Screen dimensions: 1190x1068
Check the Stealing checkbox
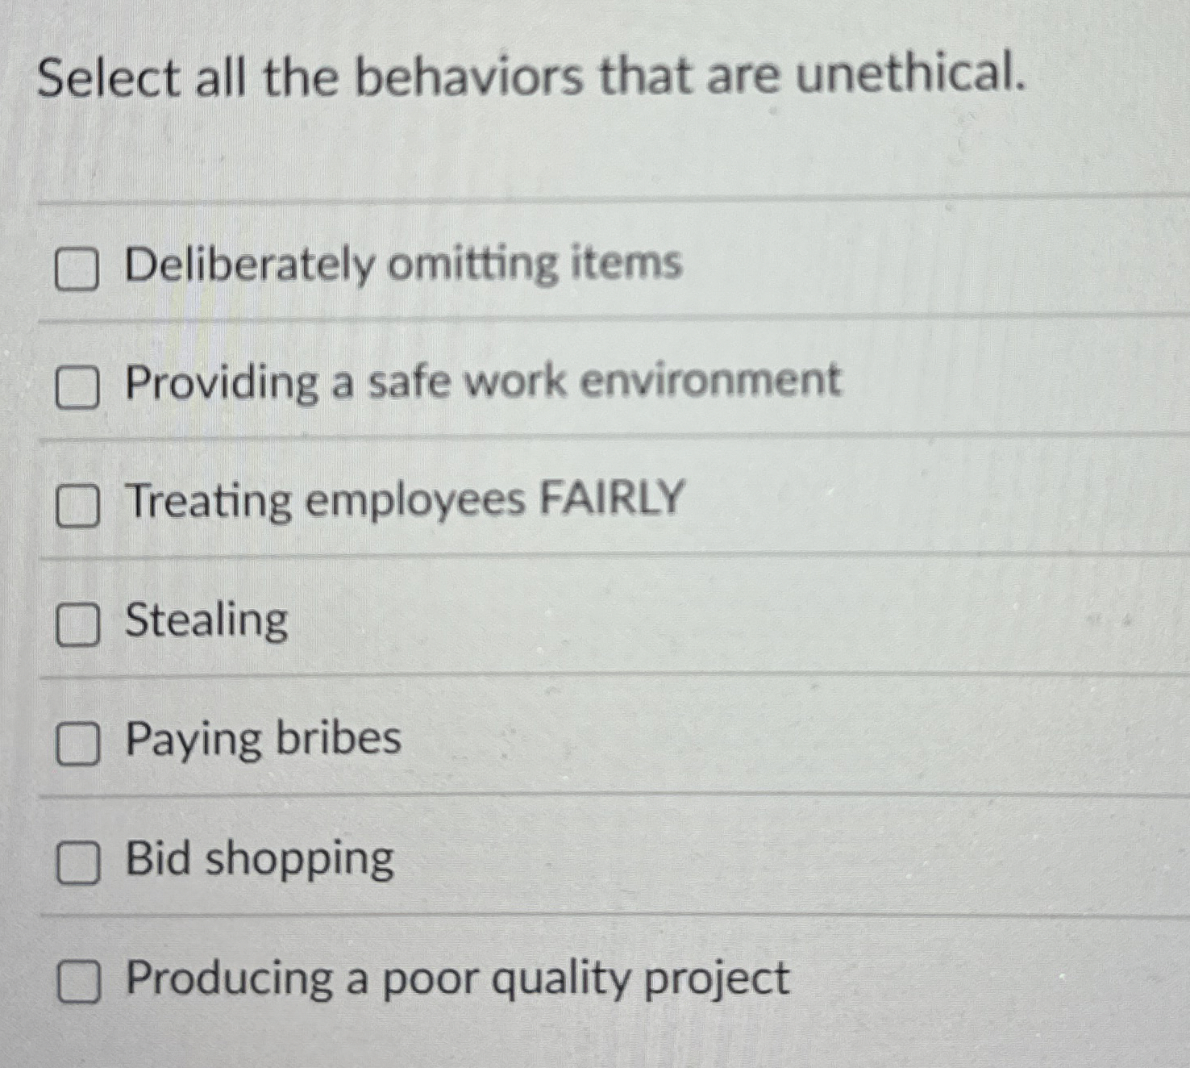[x=77, y=624]
